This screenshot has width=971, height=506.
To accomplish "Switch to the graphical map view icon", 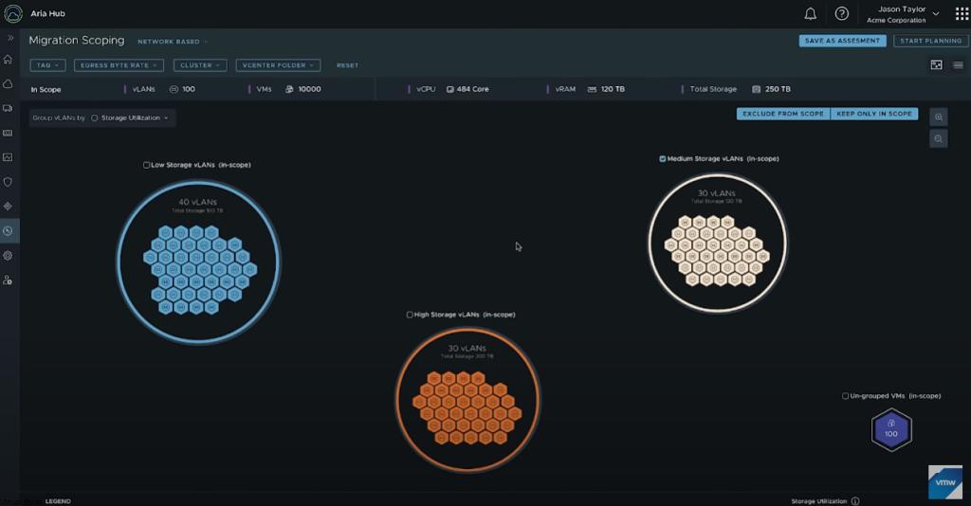I will point(936,65).
